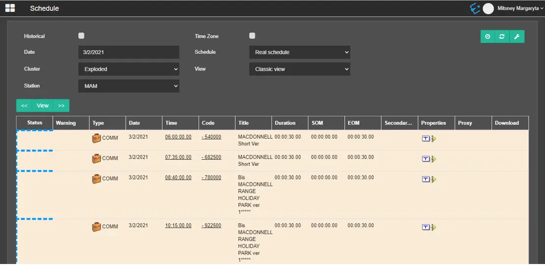This screenshot has height=265, width=545.
Task: Click the clock icon button
Action: click(487, 37)
